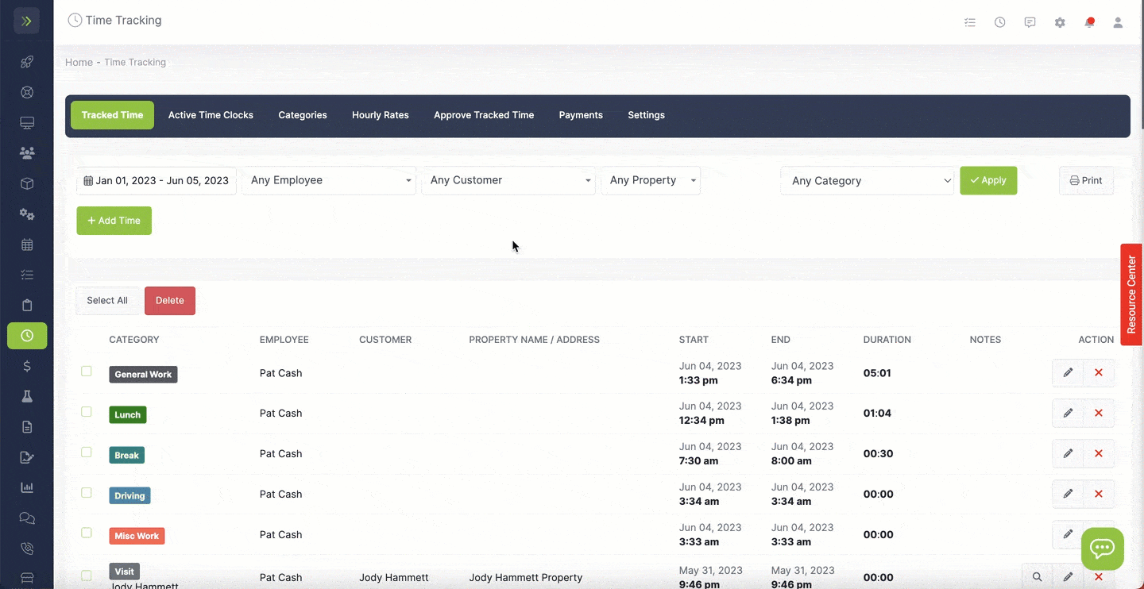The image size is (1144, 589).
Task: Open the Any Customer dropdown
Action: tap(508, 180)
